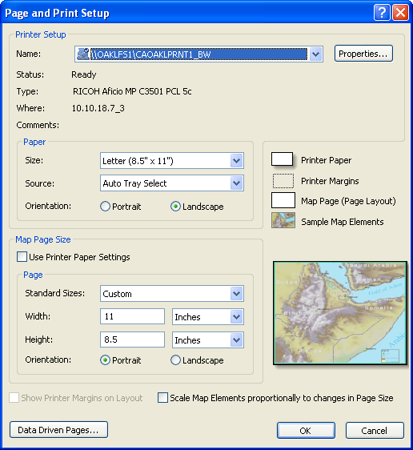Expand the Standard Sizes dropdown
This screenshot has height=450, width=413.
pos(237,294)
